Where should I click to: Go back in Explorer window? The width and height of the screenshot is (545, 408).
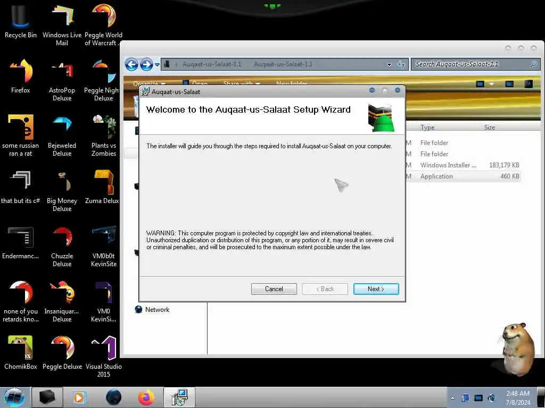point(132,64)
